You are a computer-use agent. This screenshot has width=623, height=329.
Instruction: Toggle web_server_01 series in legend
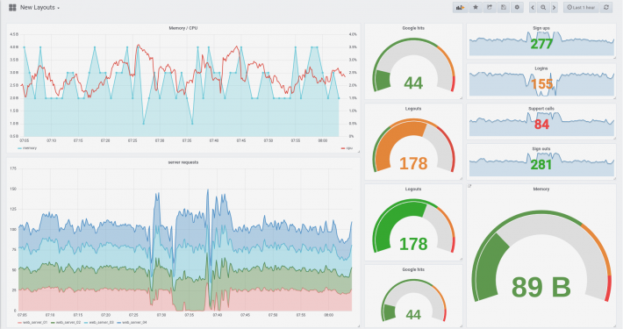coord(32,322)
